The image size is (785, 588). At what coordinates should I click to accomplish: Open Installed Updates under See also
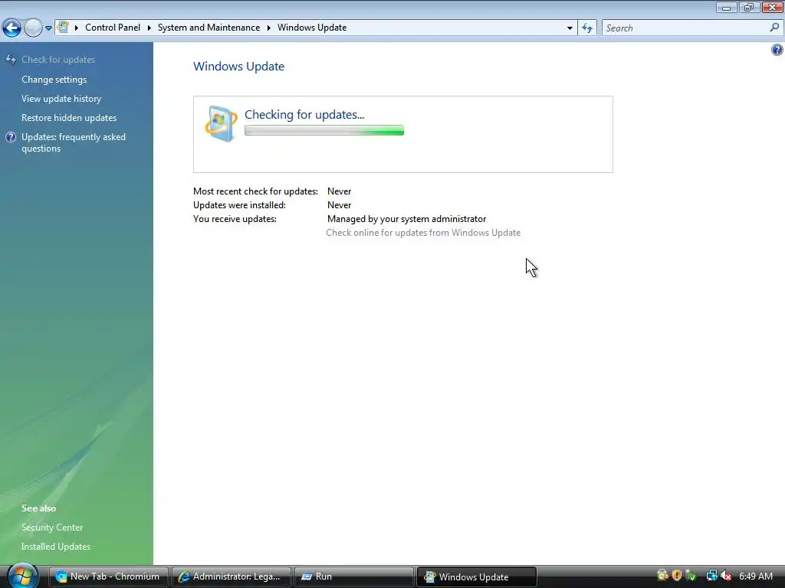tap(55, 546)
